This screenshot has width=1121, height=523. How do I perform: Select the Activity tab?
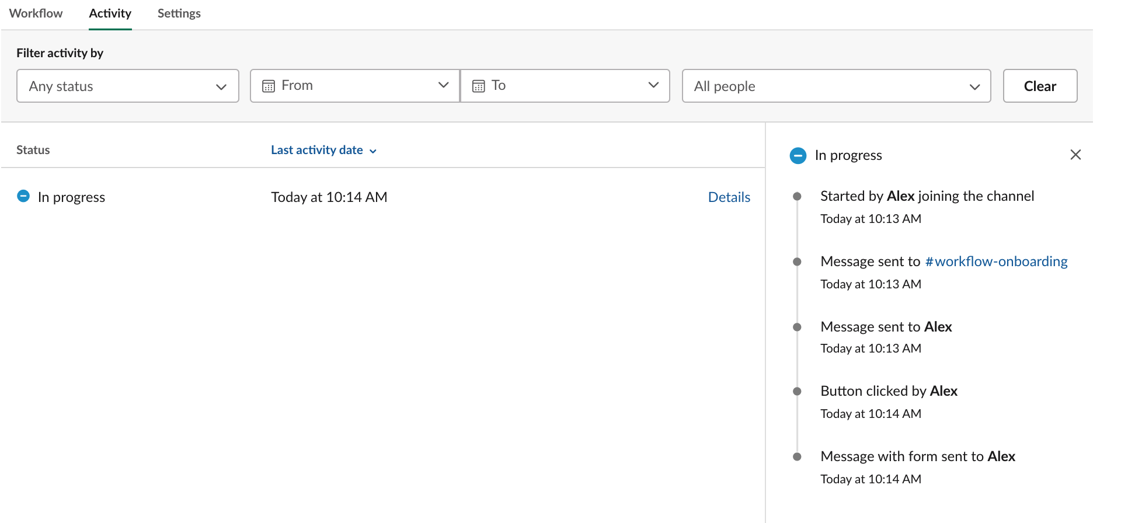click(x=110, y=13)
